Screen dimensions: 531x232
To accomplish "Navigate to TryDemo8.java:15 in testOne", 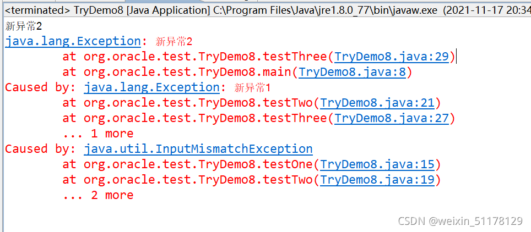I will (377, 164).
